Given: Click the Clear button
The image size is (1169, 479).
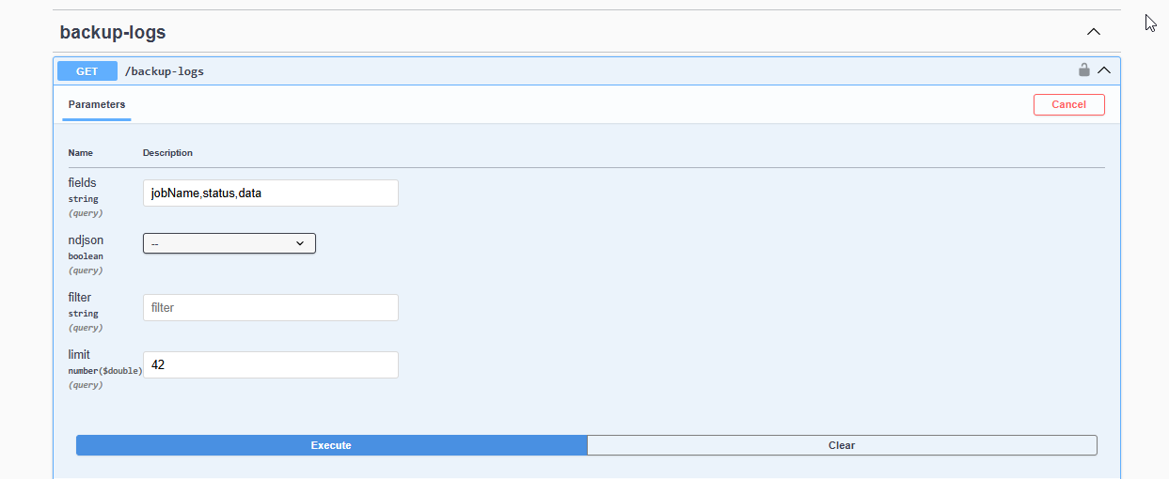Looking at the screenshot, I should [842, 445].
